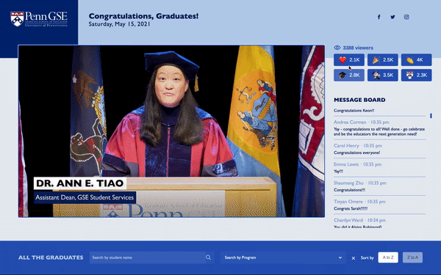Click the message board scrollbar handle
This screenshot has height=275, width=441.
point(431,116)
